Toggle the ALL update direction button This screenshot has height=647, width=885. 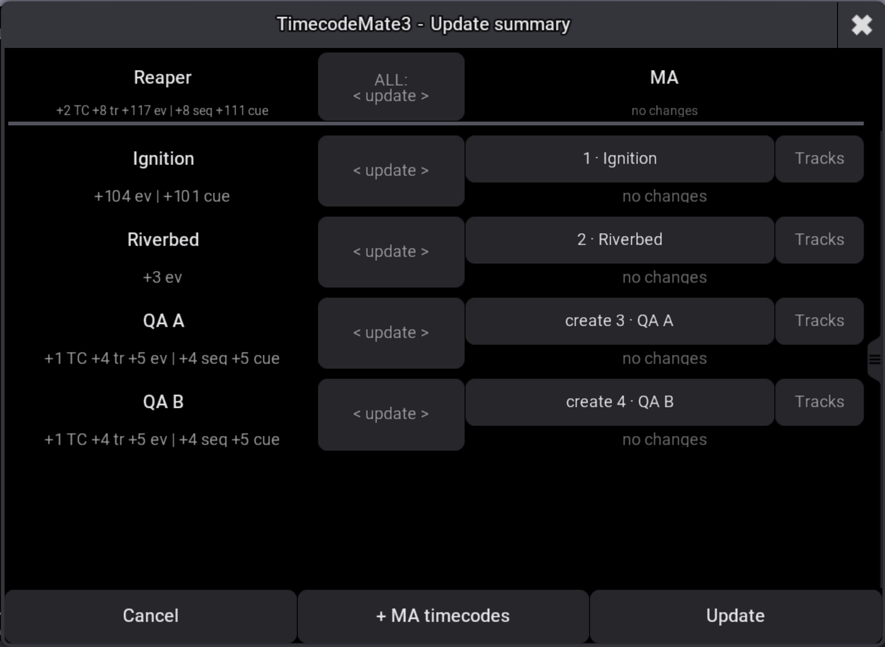(391, 87)
